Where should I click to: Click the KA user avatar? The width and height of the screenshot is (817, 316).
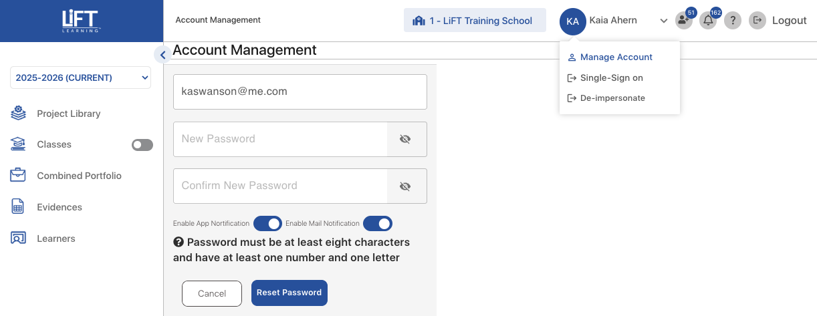[x=572, y=21]
